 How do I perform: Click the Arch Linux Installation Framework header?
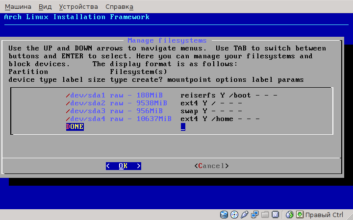pyautogui.click(x=77, y=17)
